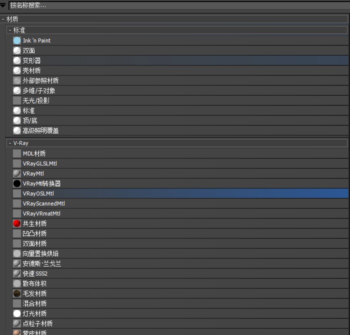
Task: Click the VRayOSLMtl square icon
Action: pyautogui.click(x=16, y=193)
